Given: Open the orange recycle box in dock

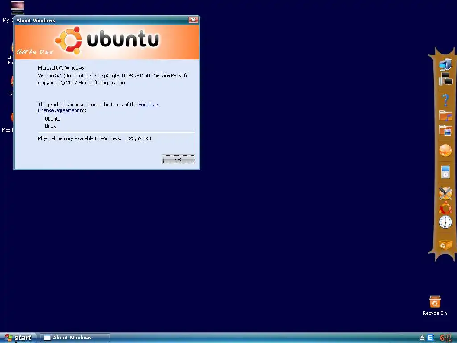Looking at the screenshot, I should point(445,244).
